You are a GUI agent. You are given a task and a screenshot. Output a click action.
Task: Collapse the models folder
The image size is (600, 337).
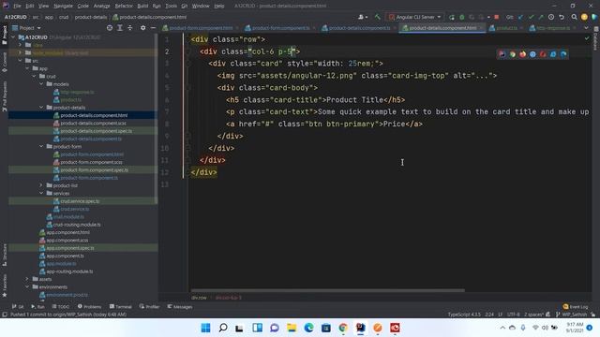41,84
